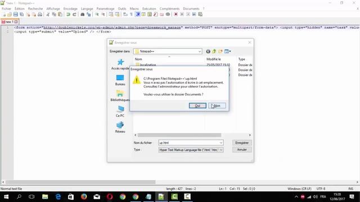Click Oui in the warning dialog
Image resolution: width=360 pixels, height=202 pixels.
(197, 105)
